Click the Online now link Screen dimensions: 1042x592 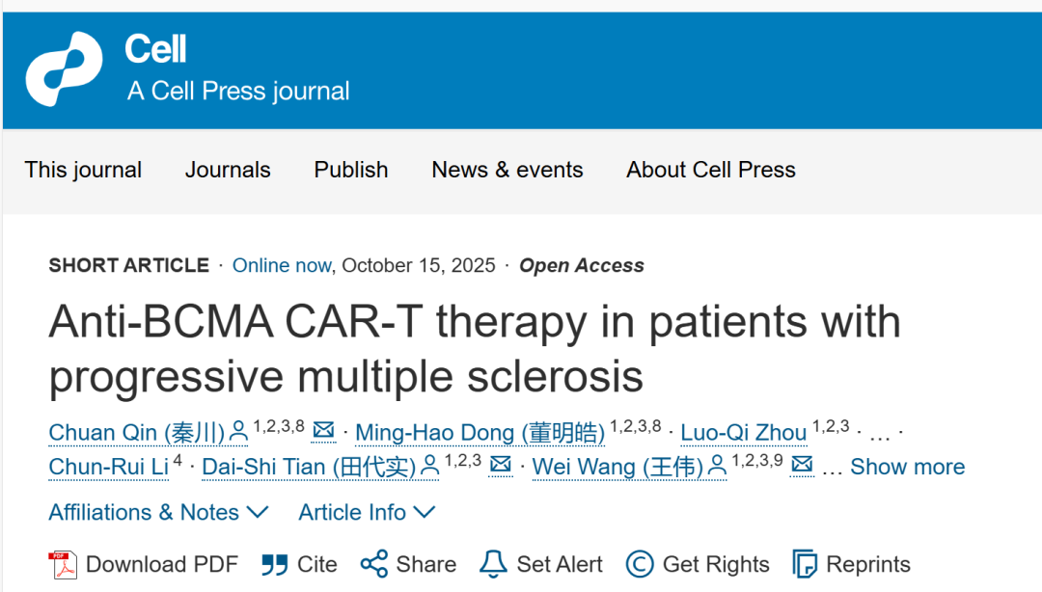point(282,265)
